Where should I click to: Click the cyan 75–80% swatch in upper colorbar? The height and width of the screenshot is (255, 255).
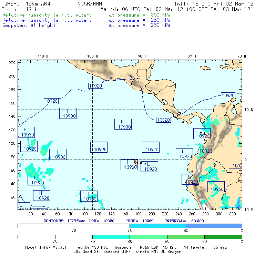point(158,226)
